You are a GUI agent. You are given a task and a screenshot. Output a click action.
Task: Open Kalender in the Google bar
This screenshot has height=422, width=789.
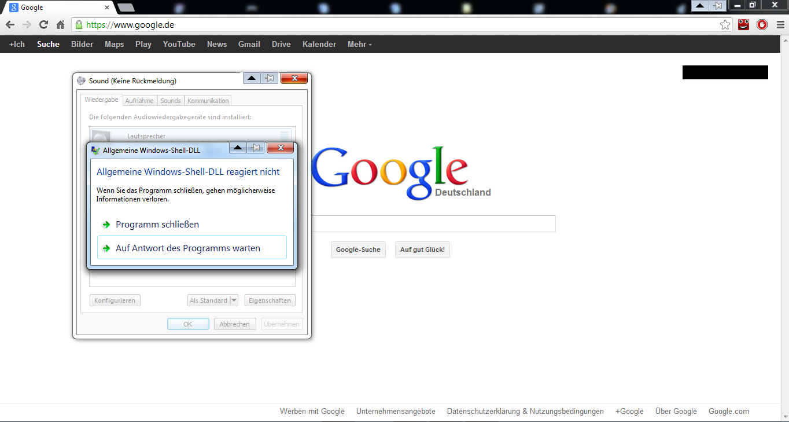pyautogui.click(x=319, y=44)
